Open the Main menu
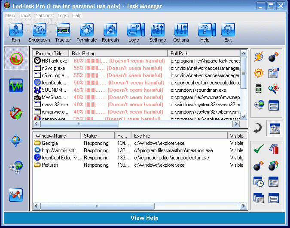Image resolution: width=290 pixels, height=228 pixels. [x=10, y=15]
